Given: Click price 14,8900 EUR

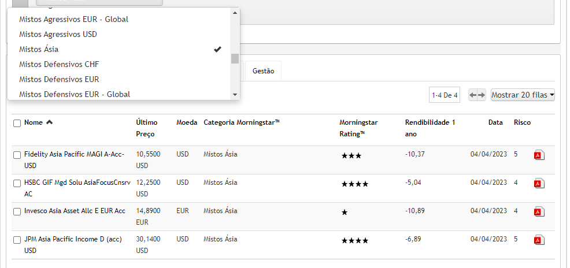Looking at the screenshot, I should click(x=148, y=217).
